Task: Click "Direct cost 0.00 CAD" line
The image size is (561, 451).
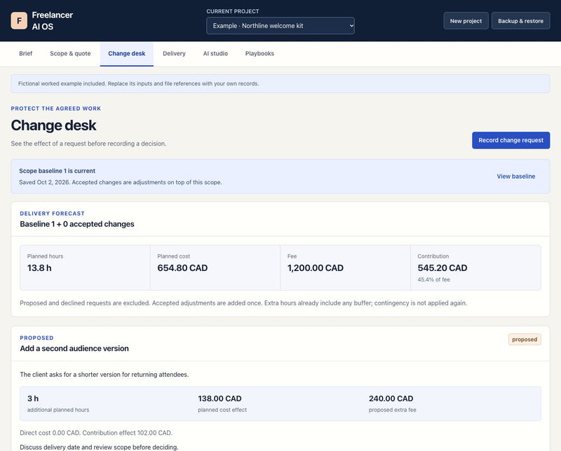Action: pos(96,433)
